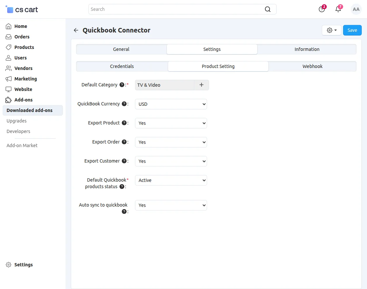The width and height of the screenshot is (367, 289).
Task: Expand Default Quickbook products status dropdown
Action: coord(171,180)
